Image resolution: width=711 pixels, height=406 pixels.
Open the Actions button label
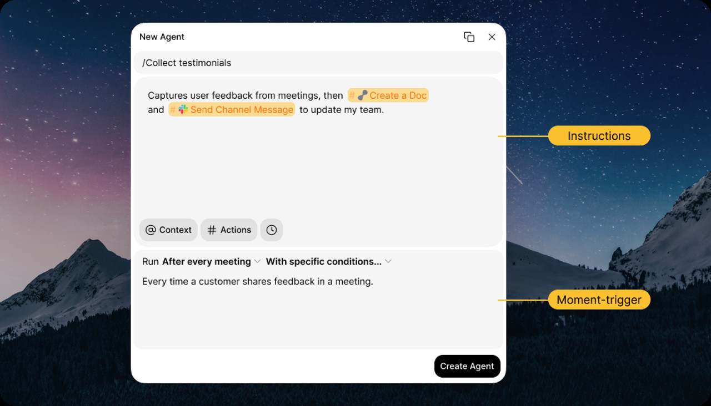236,230
